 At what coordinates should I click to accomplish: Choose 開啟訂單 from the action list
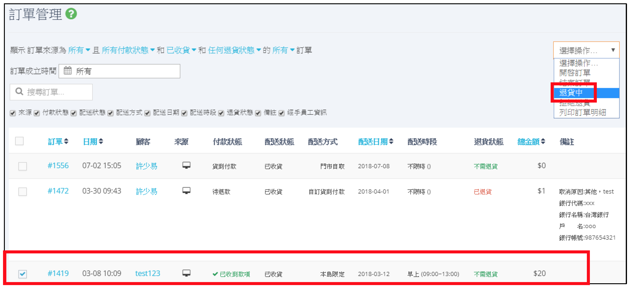click(x=586, y=73)
